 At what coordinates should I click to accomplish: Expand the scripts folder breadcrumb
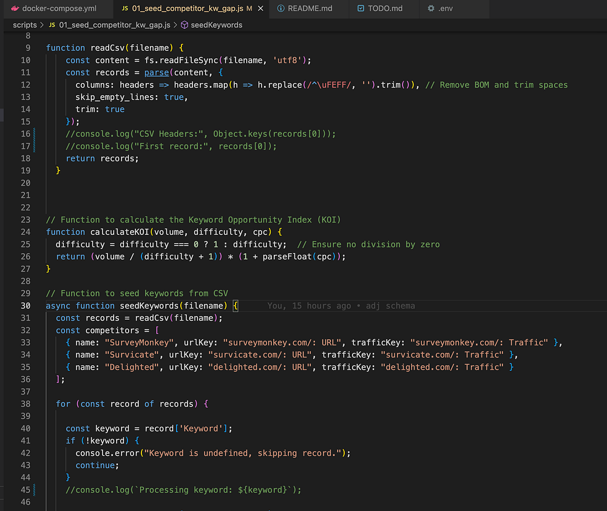pos(24,25)
